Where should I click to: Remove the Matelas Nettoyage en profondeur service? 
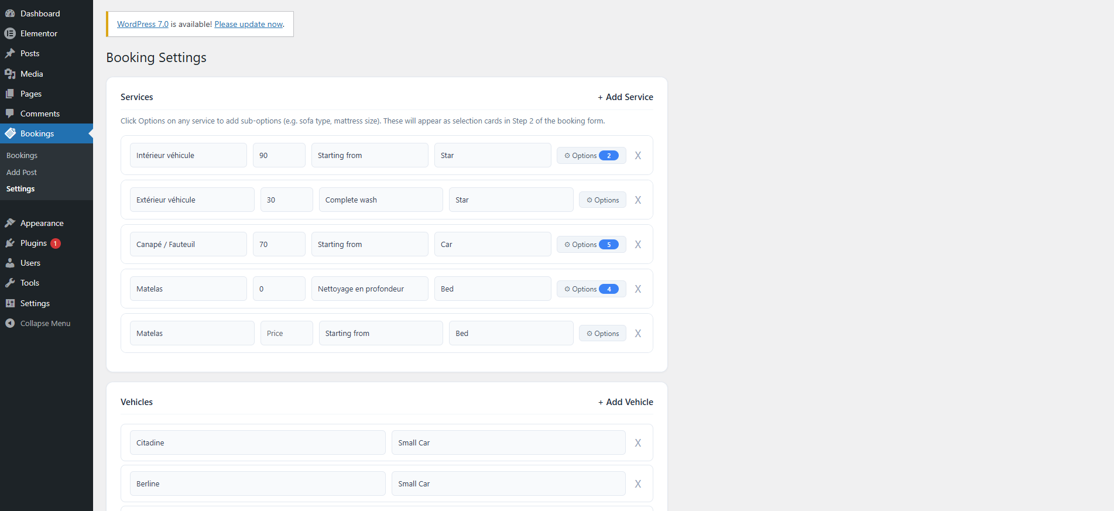(x=638, y=289)
